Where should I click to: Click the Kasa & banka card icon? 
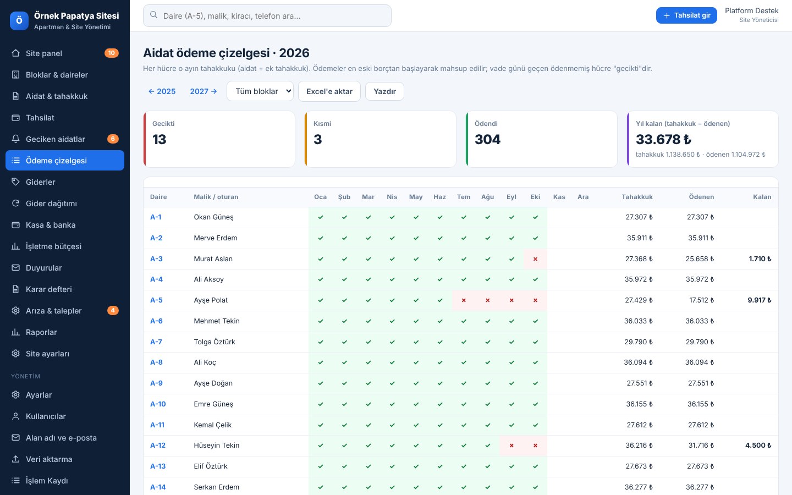15,225
